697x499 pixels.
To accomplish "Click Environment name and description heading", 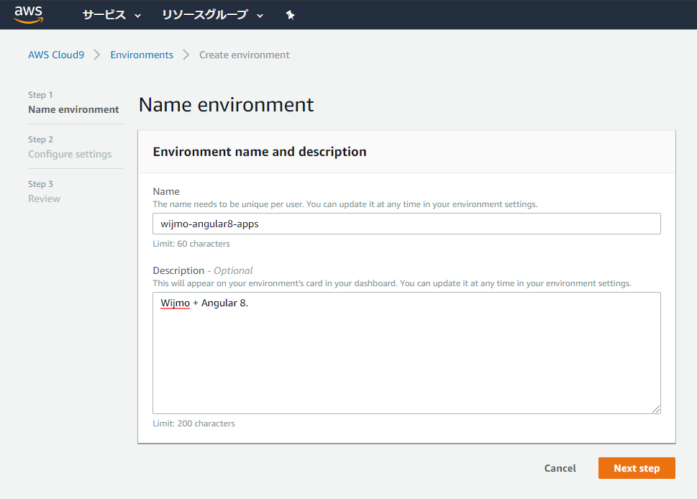I will point(260,152).
